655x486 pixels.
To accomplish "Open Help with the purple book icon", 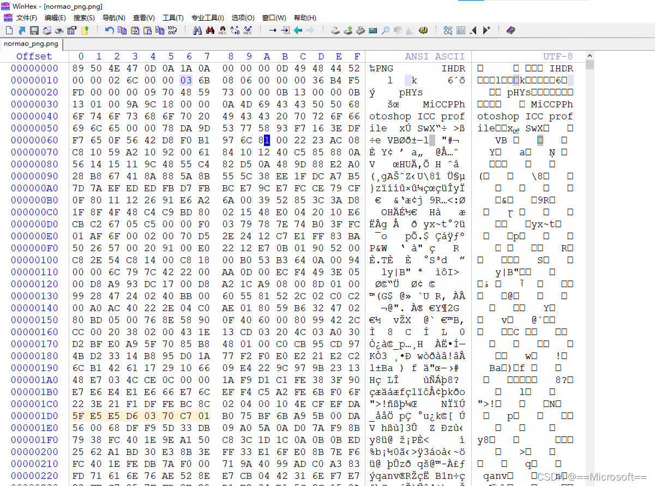I will (511, 31).
